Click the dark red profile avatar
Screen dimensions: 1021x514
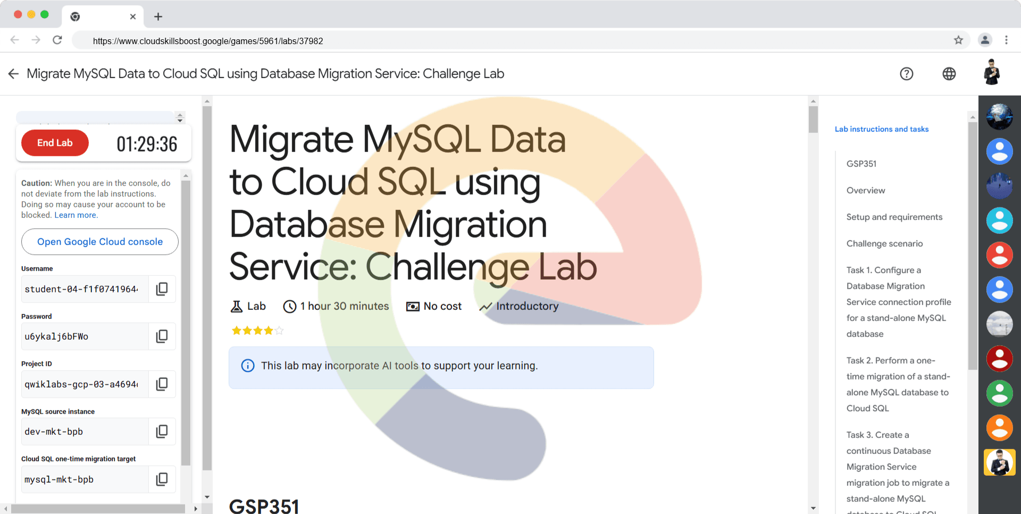(x=1000, y=359)
